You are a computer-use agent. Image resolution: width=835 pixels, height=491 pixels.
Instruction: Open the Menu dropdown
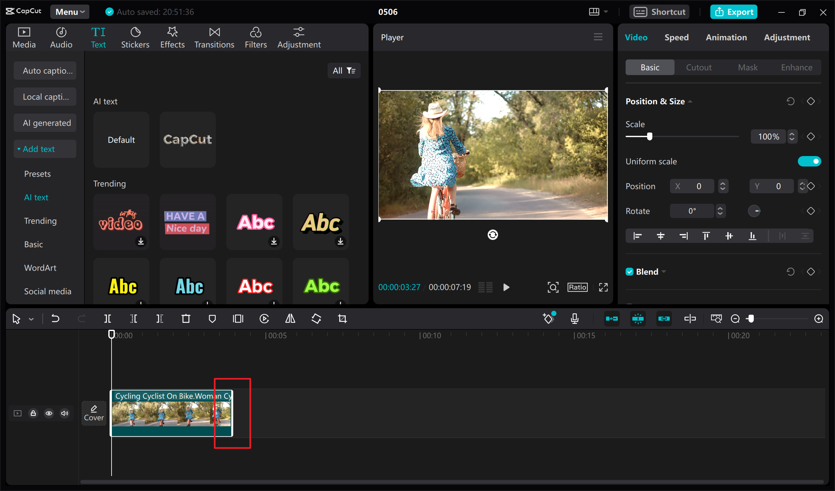click(x=69, y=12)
